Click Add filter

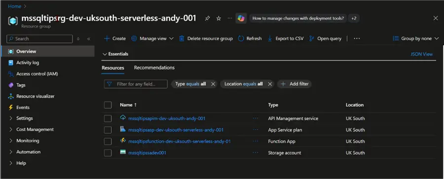pos(295,84)
